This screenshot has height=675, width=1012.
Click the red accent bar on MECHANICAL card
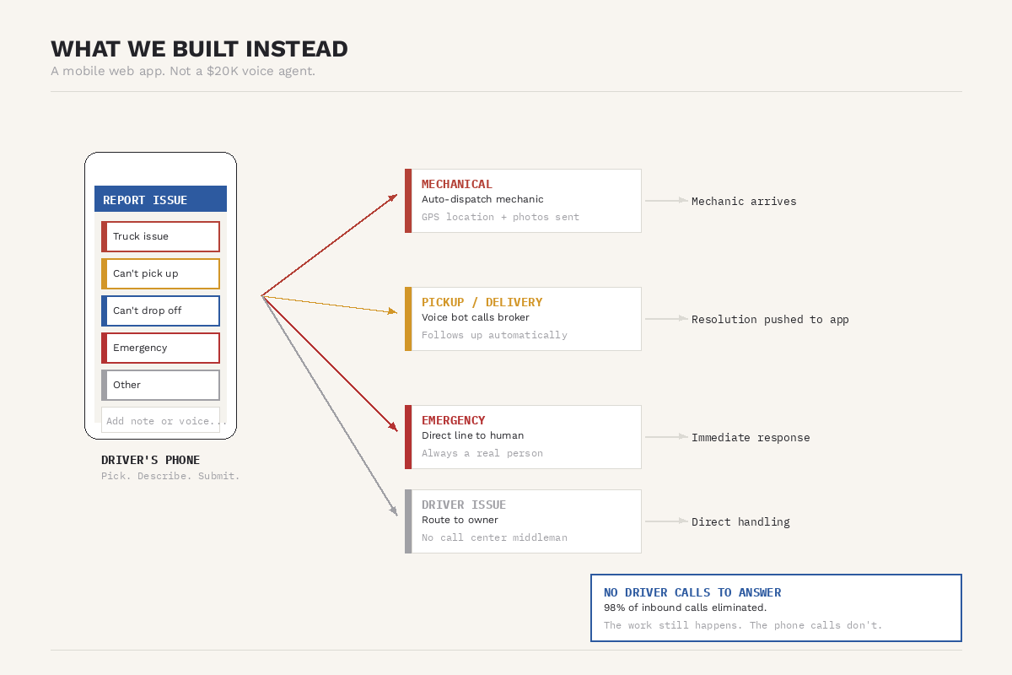pos(408,200)
